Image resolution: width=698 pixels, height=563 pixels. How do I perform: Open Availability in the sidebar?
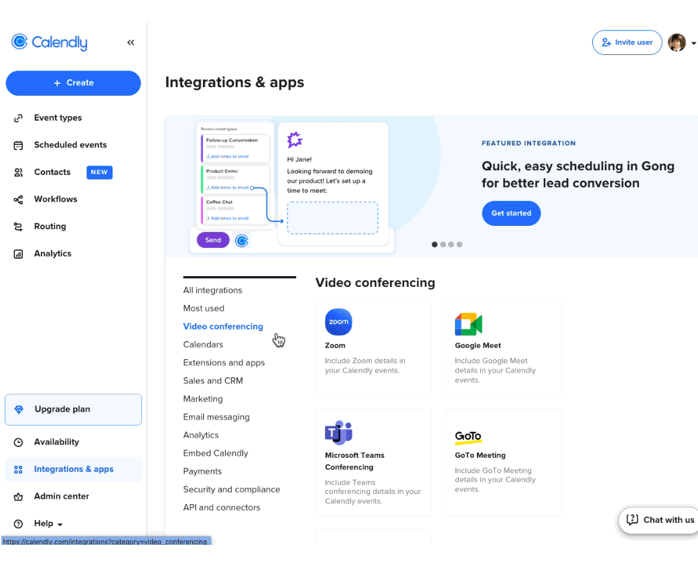coord(56,442)
